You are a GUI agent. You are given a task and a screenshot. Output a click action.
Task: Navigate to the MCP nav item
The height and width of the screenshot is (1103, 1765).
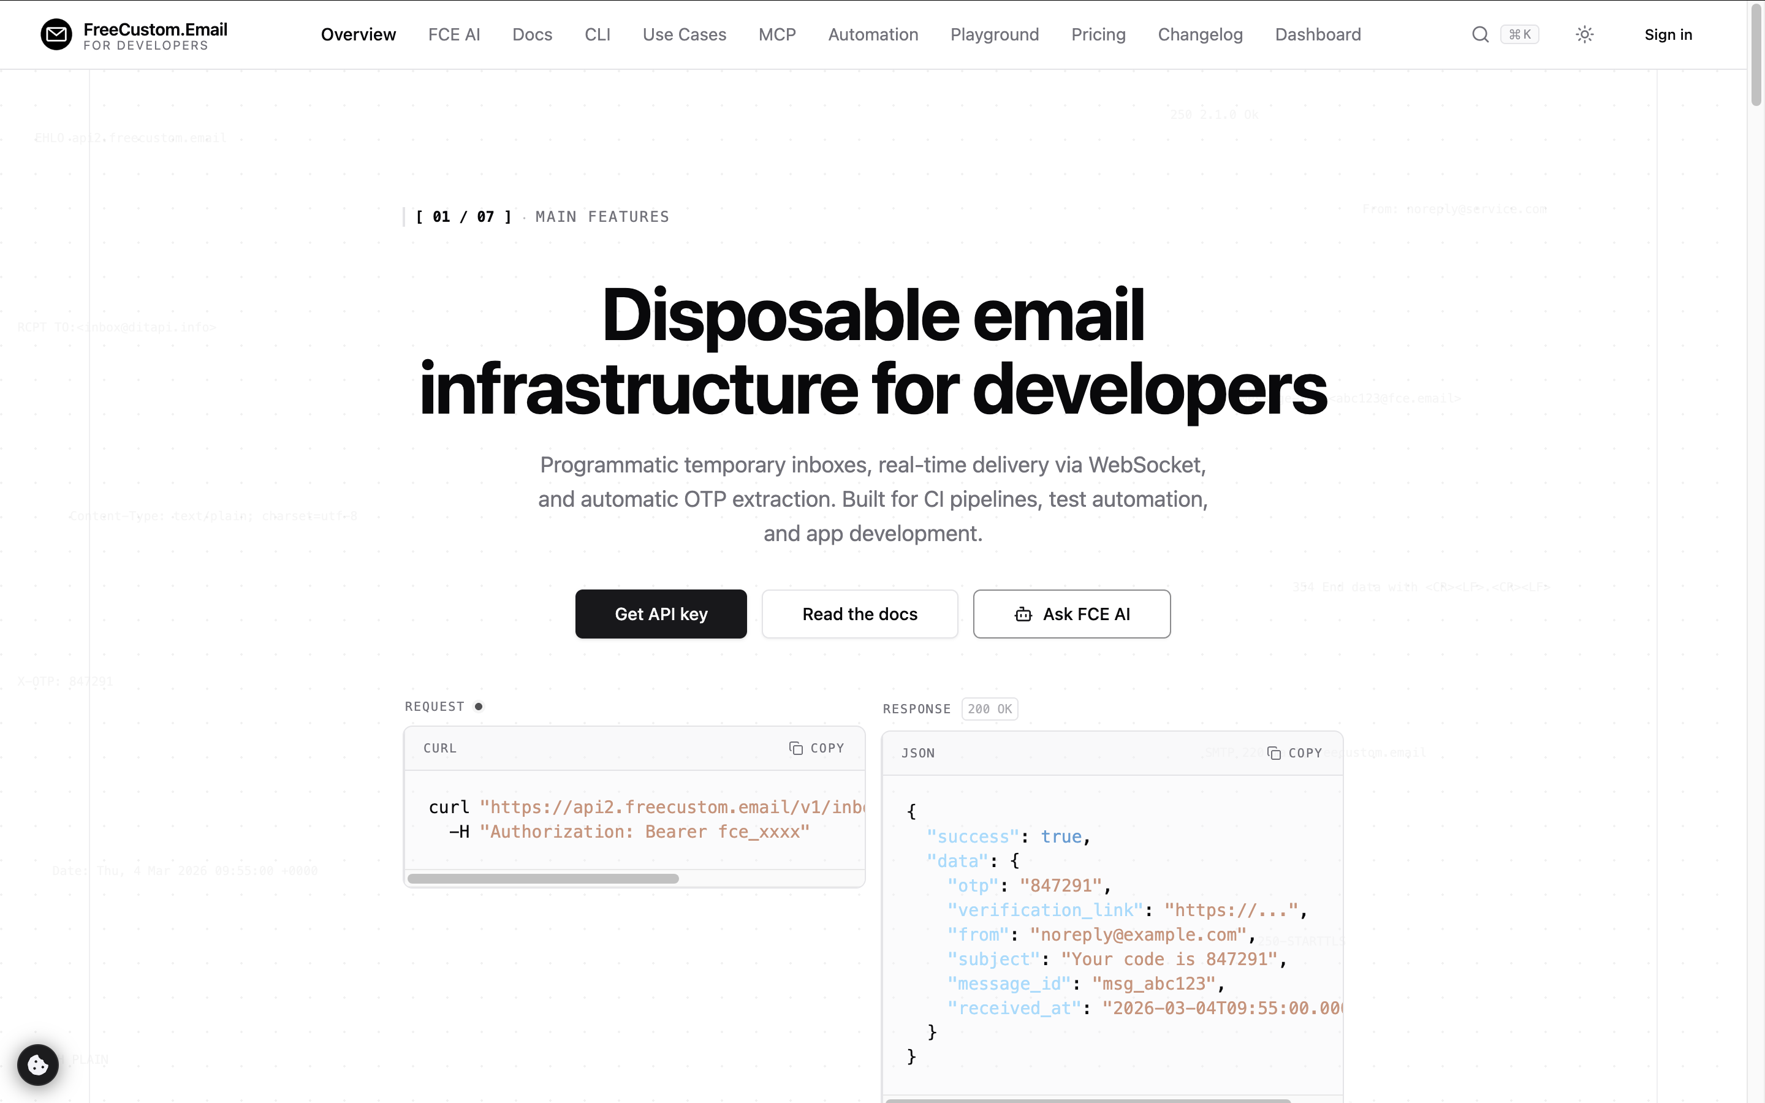[x=776, y=34]
